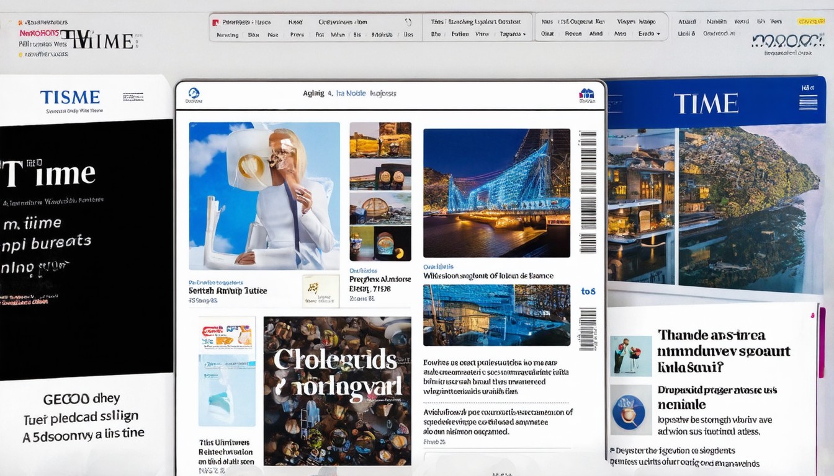The image size is (834, 476).
Task: Open the blue glass building photo
Action: tap(496, 315)
